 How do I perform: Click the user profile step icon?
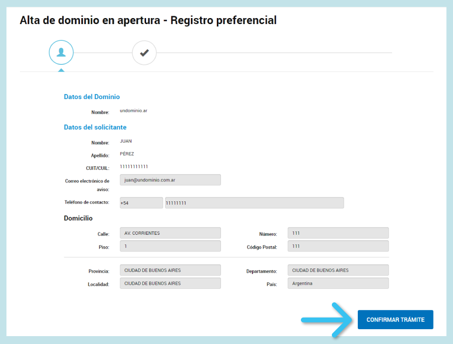(61, 52)
